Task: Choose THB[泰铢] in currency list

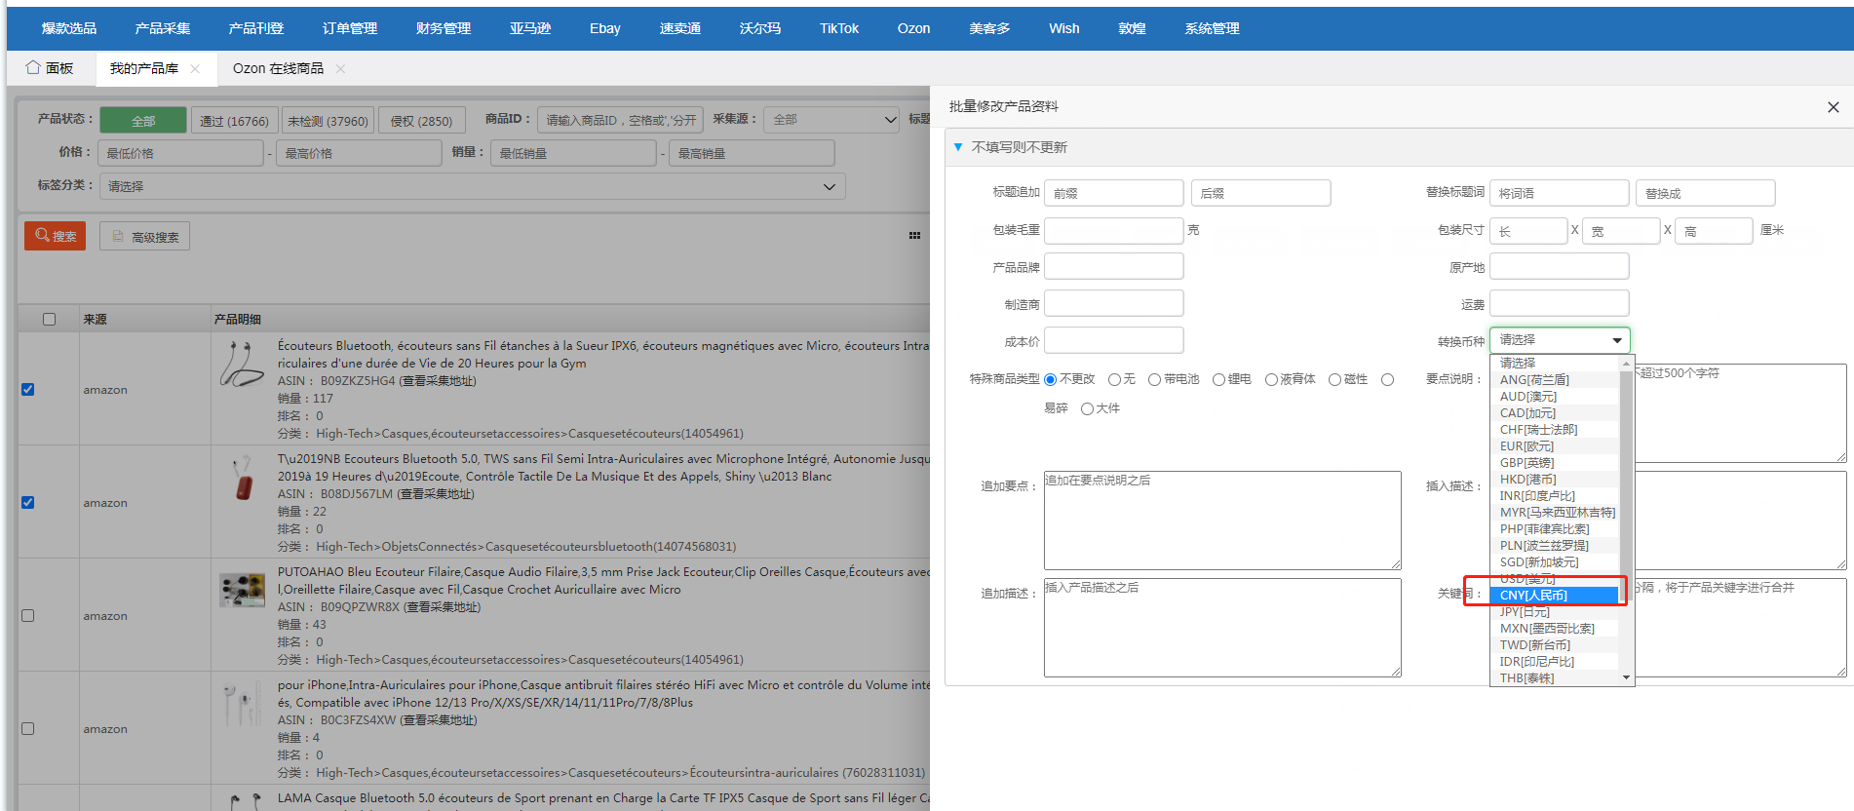Action: coord(1554,678)
